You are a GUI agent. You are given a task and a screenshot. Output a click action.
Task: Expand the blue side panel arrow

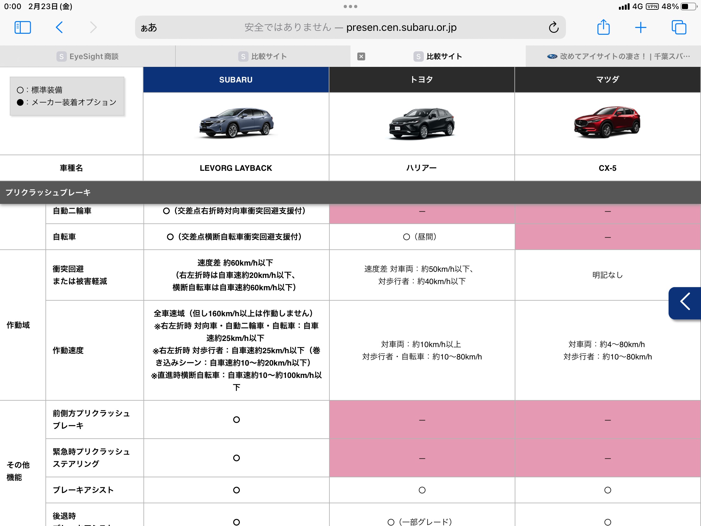point(685,303)
